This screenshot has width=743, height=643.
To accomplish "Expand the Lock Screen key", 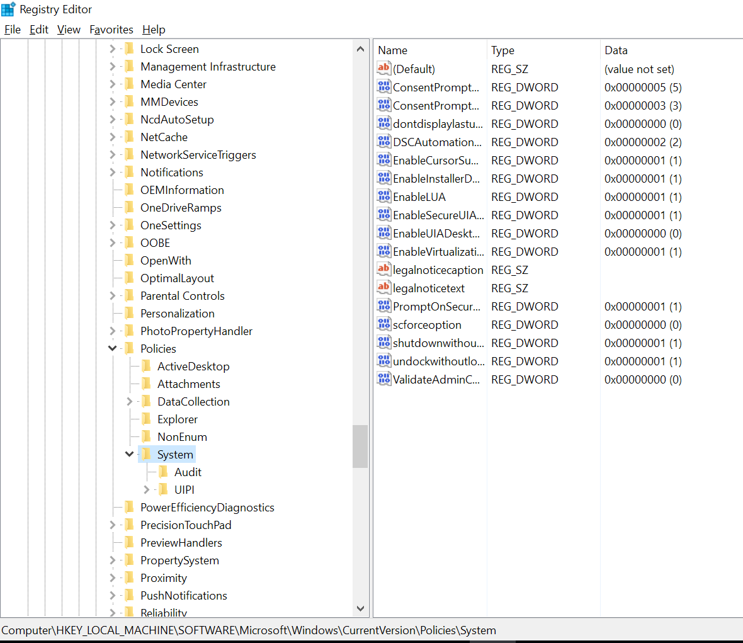I will click(x=112, y=48).
